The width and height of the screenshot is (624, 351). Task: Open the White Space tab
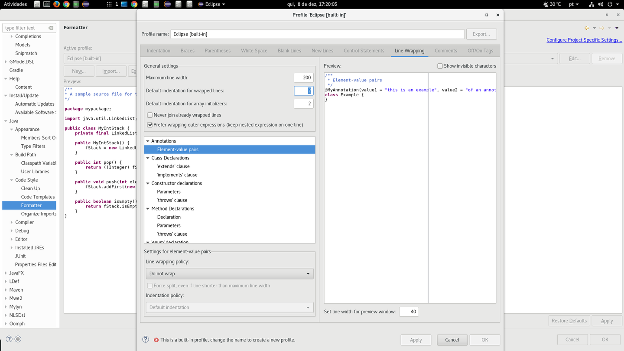(254, 51)
